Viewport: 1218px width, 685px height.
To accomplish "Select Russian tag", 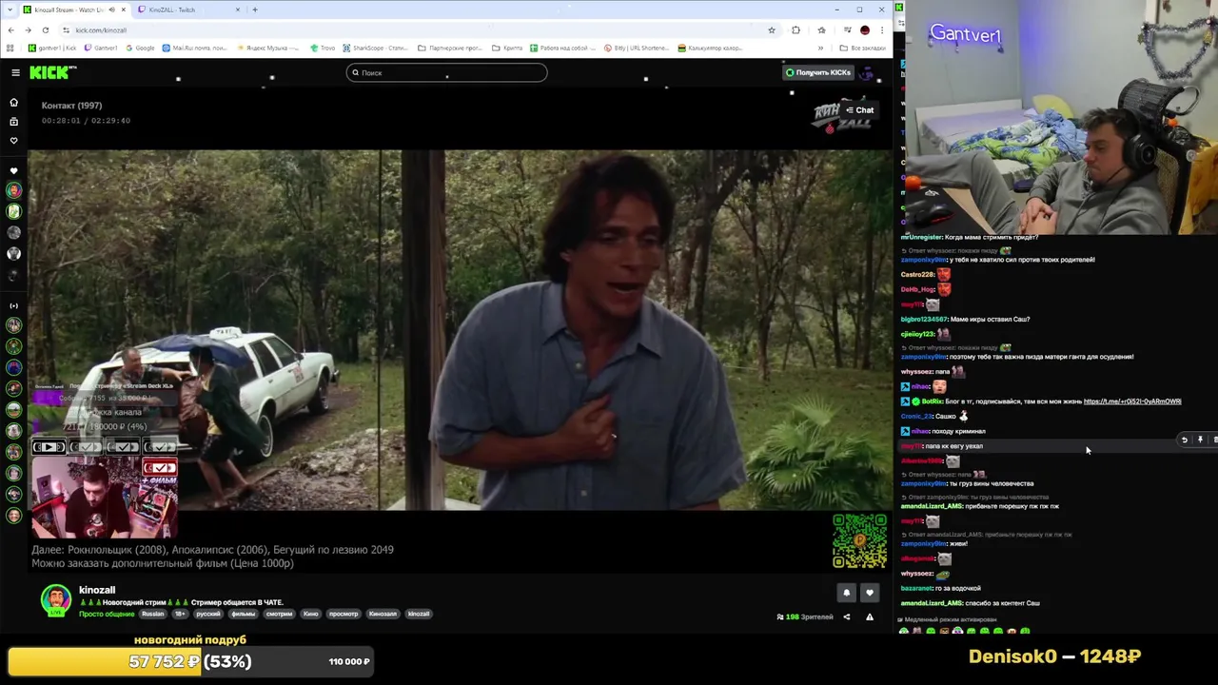I will pos(152,614).
